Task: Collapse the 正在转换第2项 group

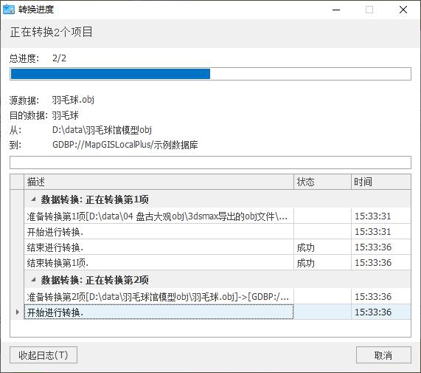Action: (x=33, y=280)
